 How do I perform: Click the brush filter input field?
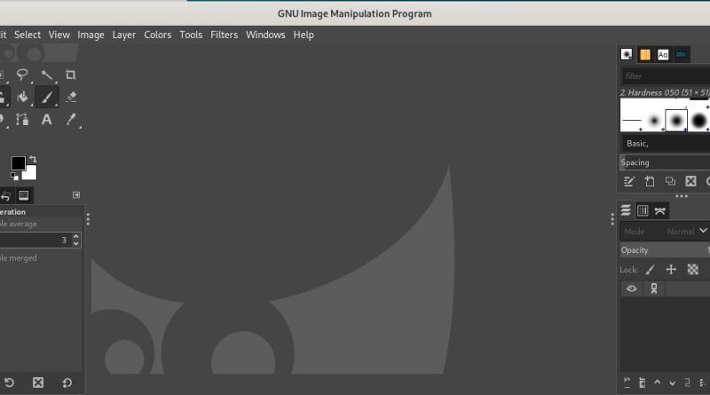pyautogui.click(x=666, y=76)
